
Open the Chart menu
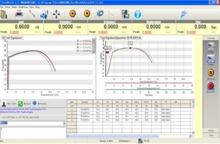tap(14, 7)
